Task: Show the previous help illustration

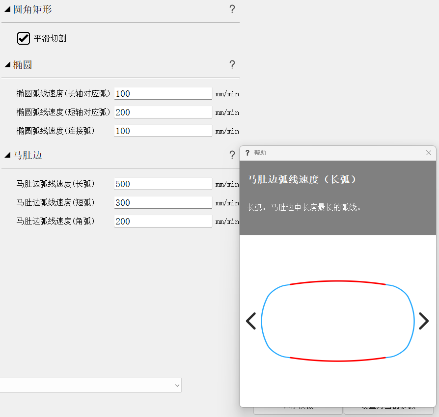Action: (251, 321)
